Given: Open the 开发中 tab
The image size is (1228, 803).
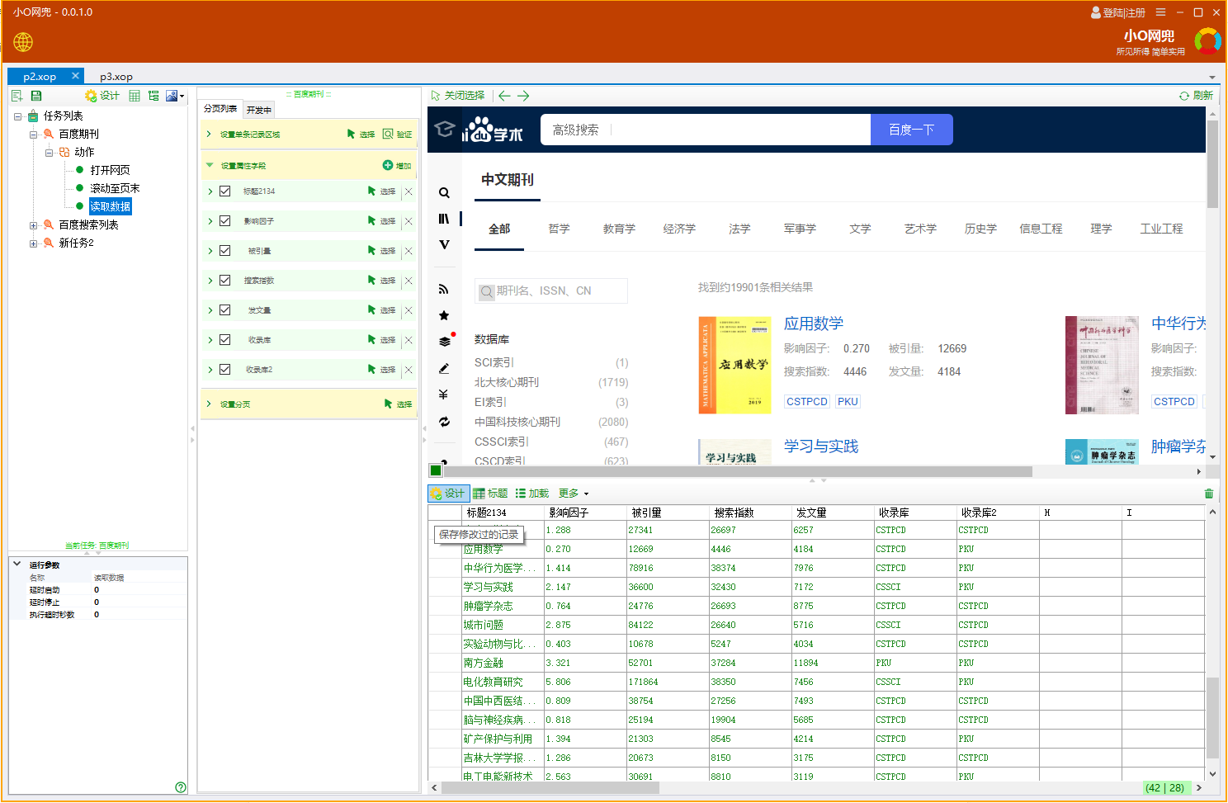Looking at the screenshot, I should point(259,110).
